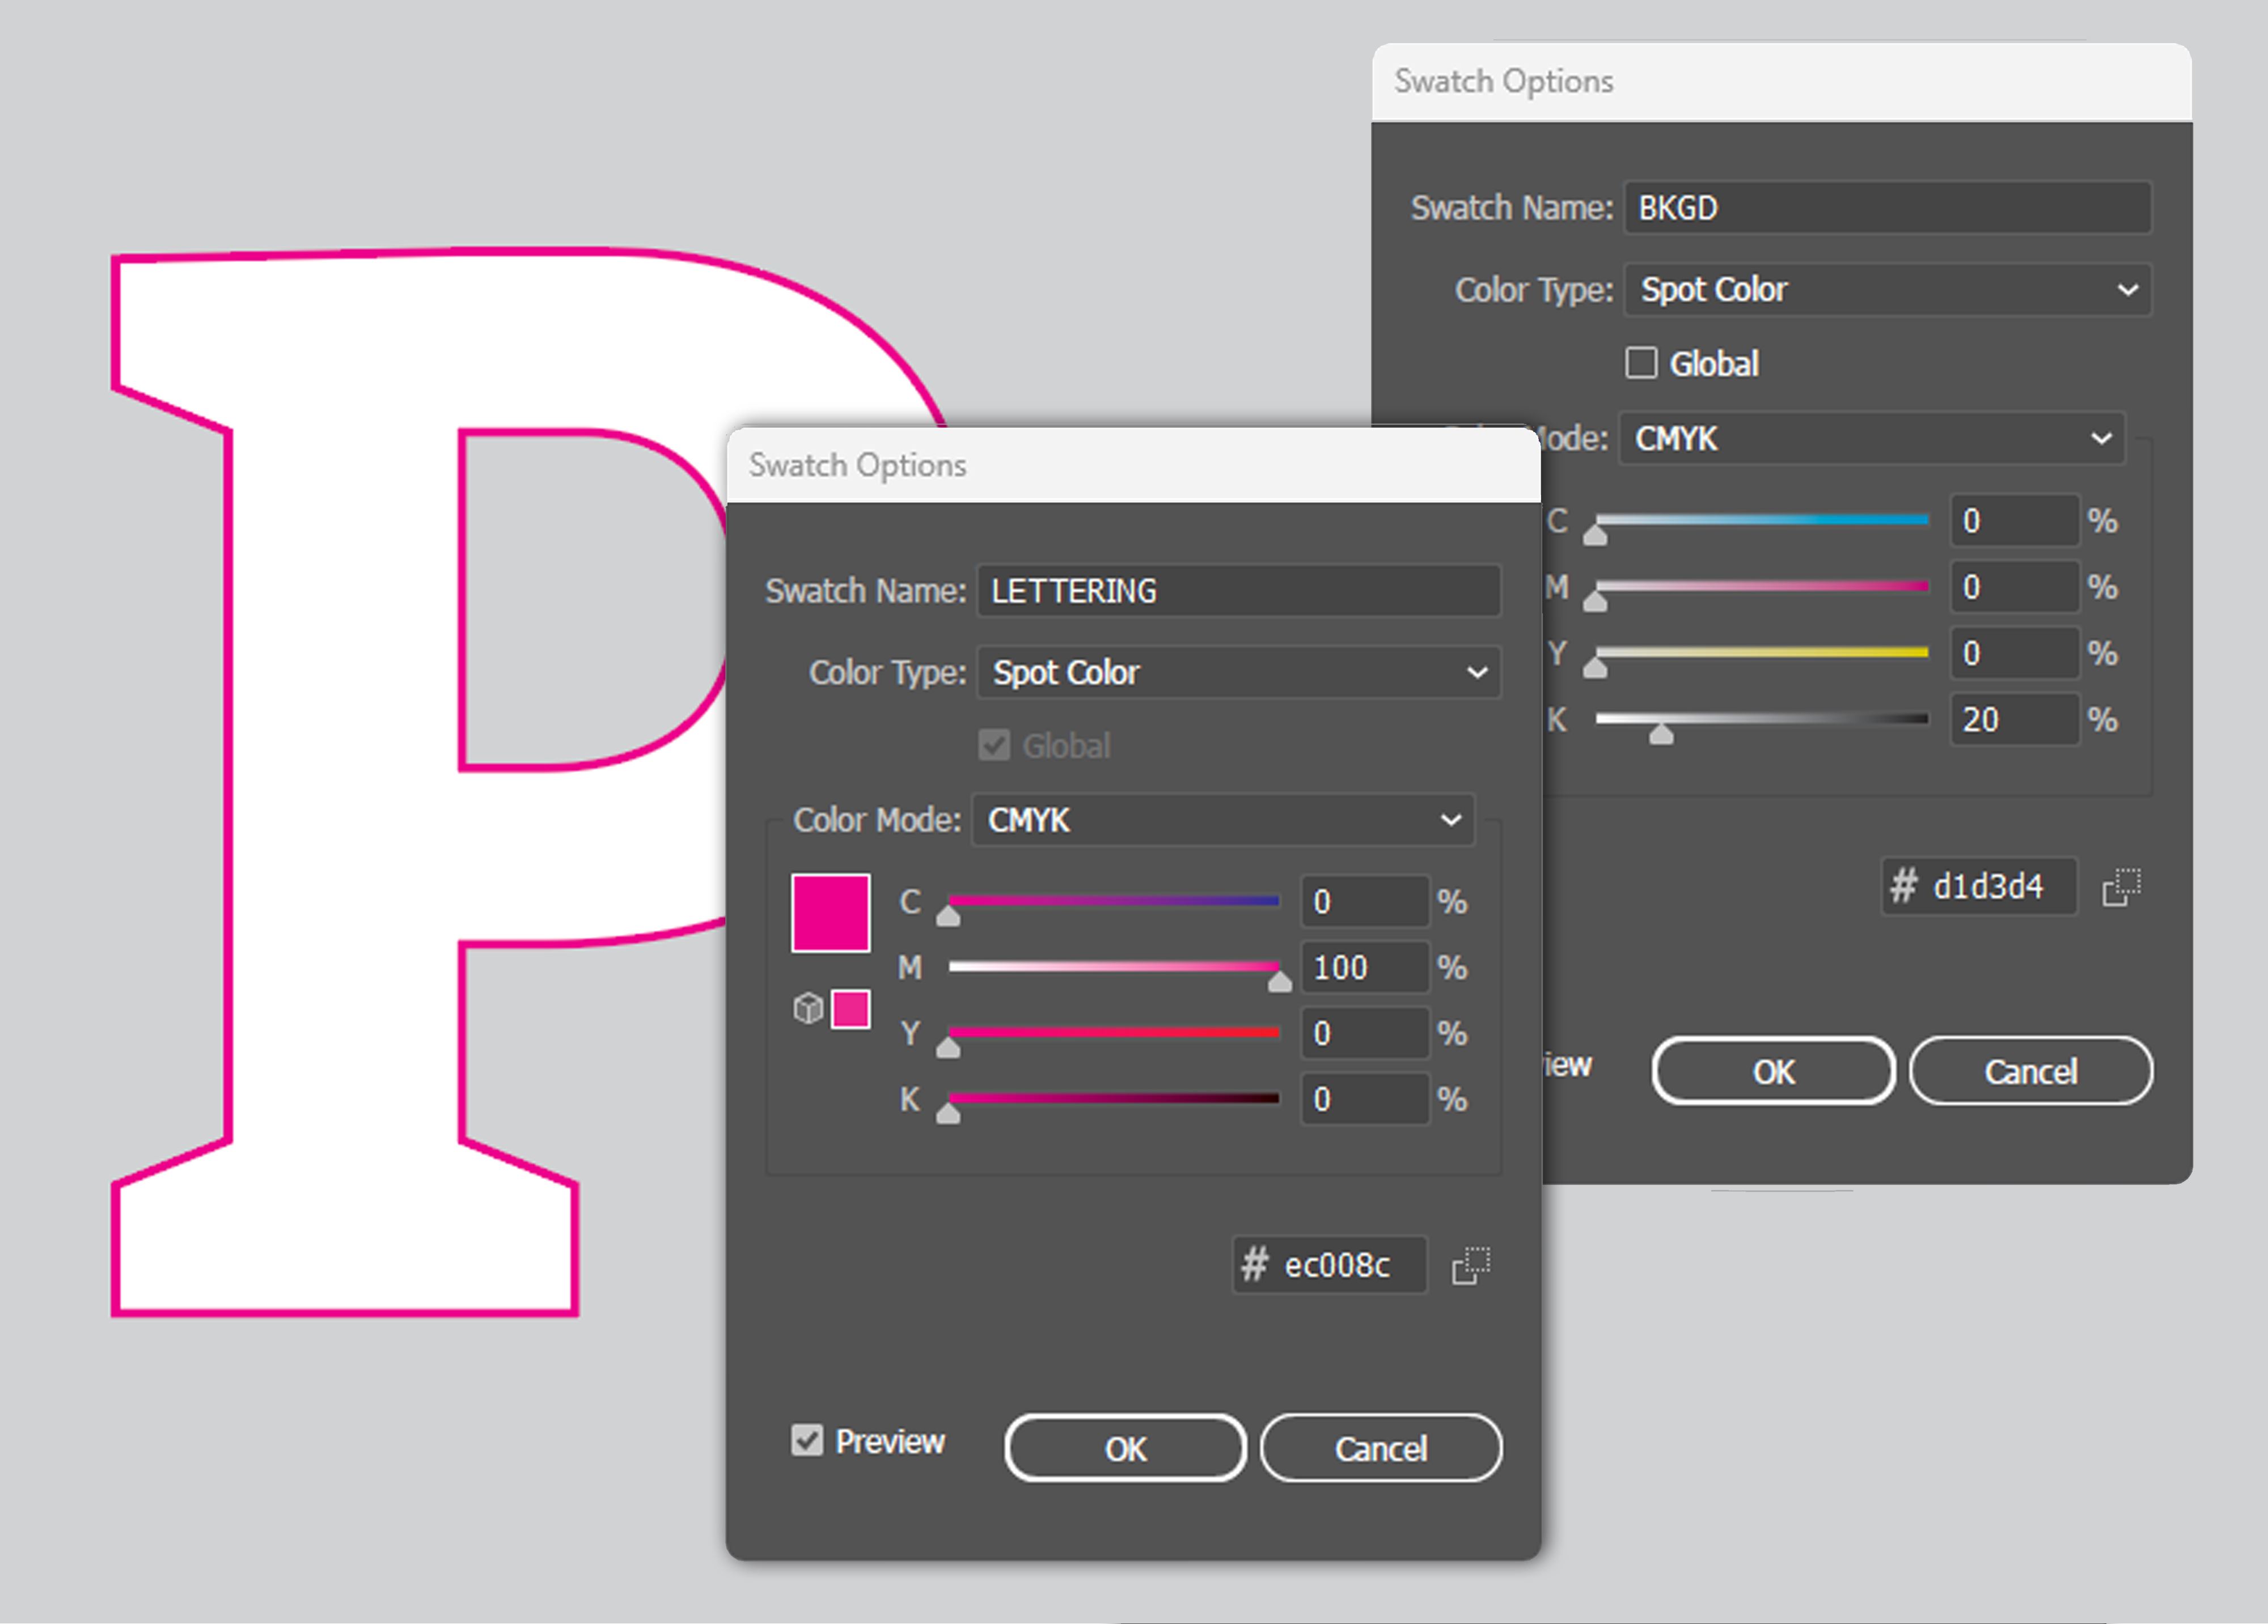Screen dimensions: 2268x1624
Task: Disable the Preview checkbox
Action: coord(806,1440)
